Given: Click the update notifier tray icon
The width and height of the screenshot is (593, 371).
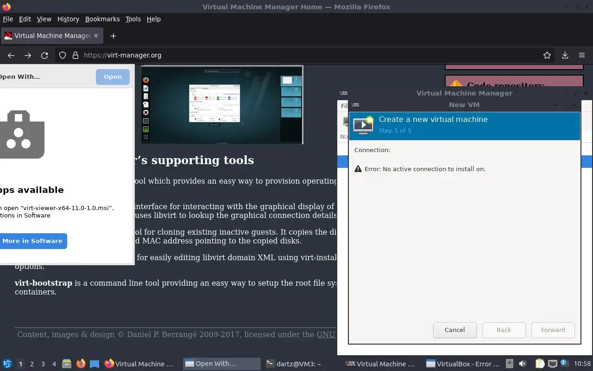Looking at the screenshot, I should [x=564, y=364].
